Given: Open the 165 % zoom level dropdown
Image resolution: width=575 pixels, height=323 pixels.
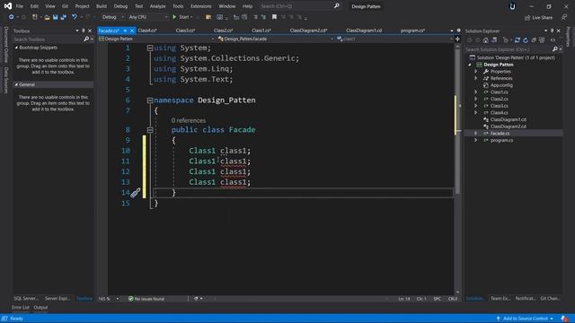Looking at the screenshot, I should pyautogui.click(x=108, y=299).
